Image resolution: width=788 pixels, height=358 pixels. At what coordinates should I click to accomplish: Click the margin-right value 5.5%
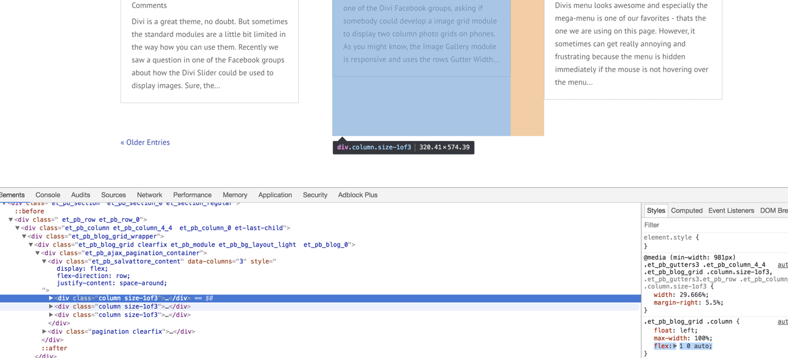point(713,303)
